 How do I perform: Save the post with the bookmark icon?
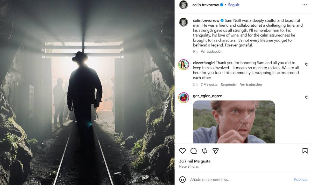tap(305, 151)
